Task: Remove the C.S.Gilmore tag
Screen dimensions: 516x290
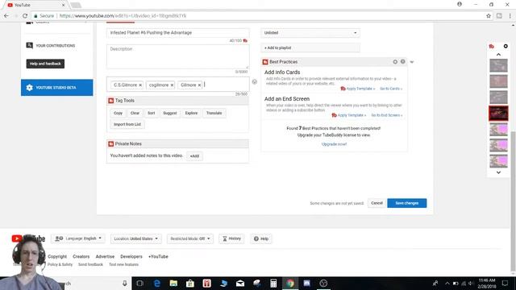Action: (x=140, y=85)
